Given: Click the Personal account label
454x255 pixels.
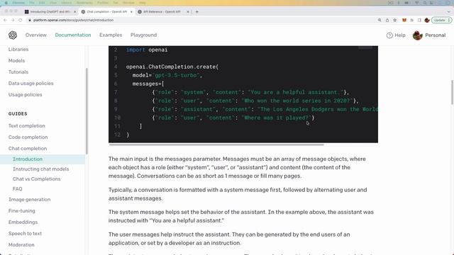Looking at the screenshot, I should coord(435,35).
